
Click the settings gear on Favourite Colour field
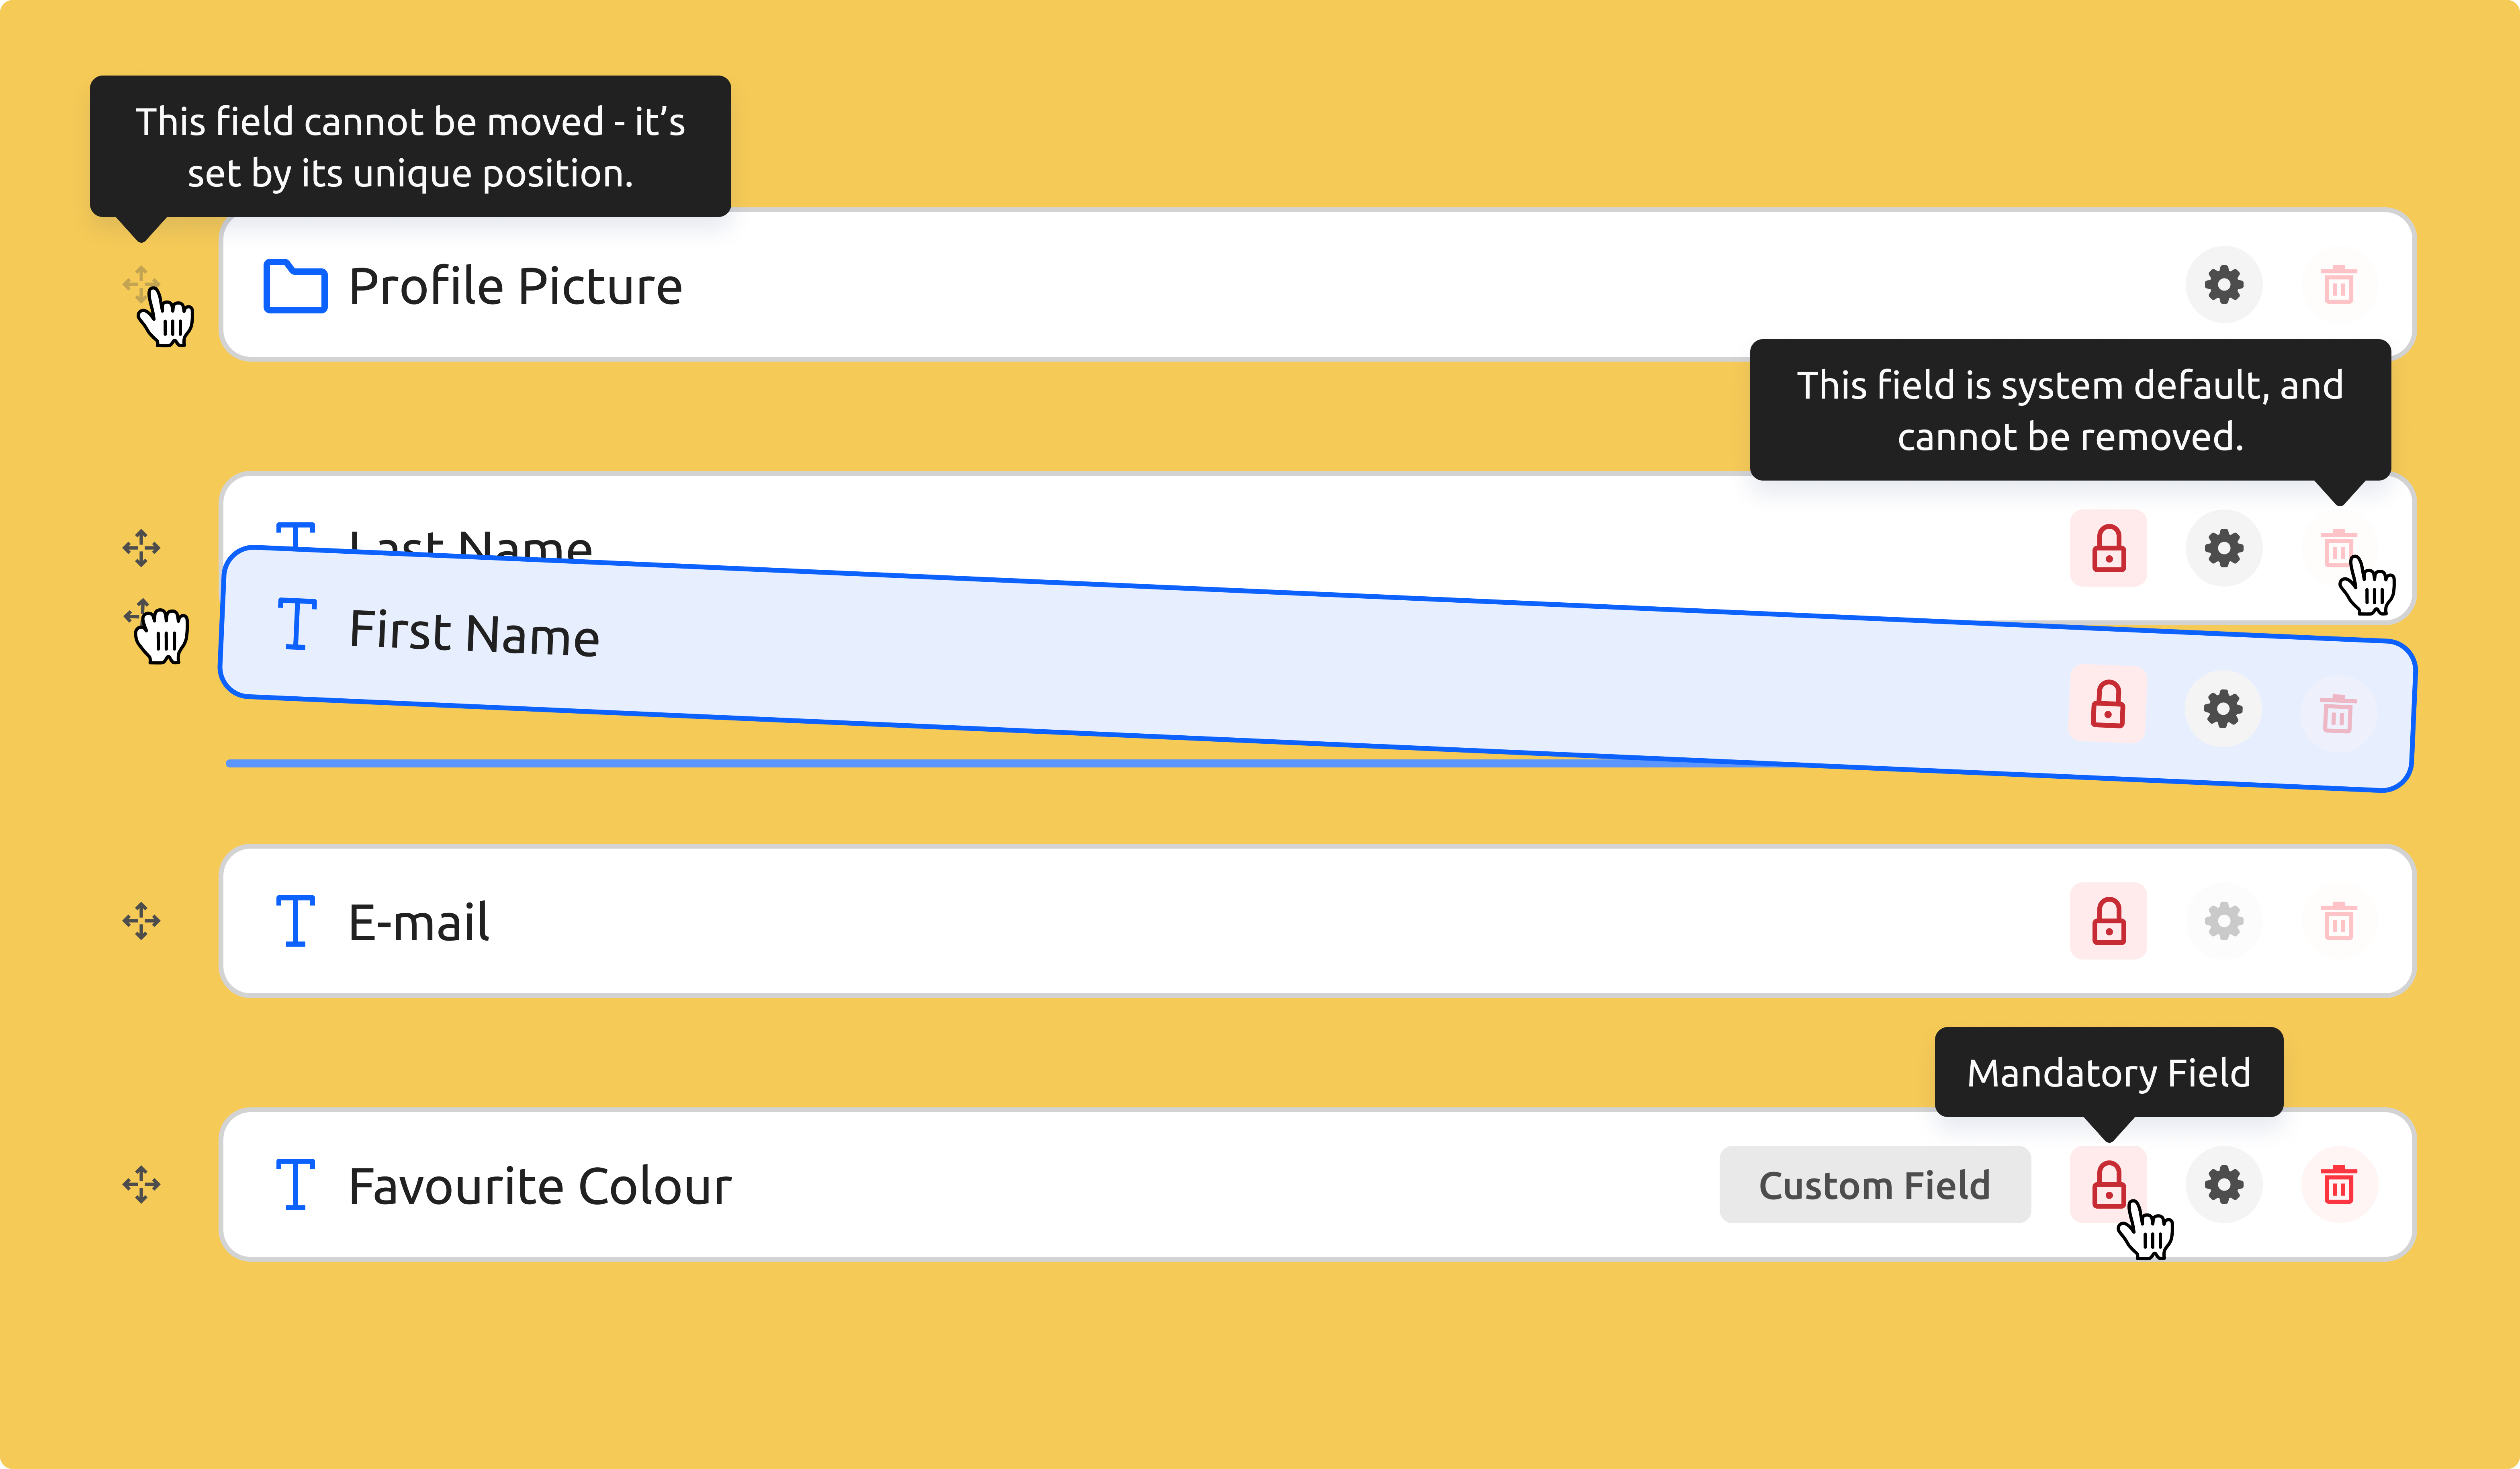pos(2223,1184)
